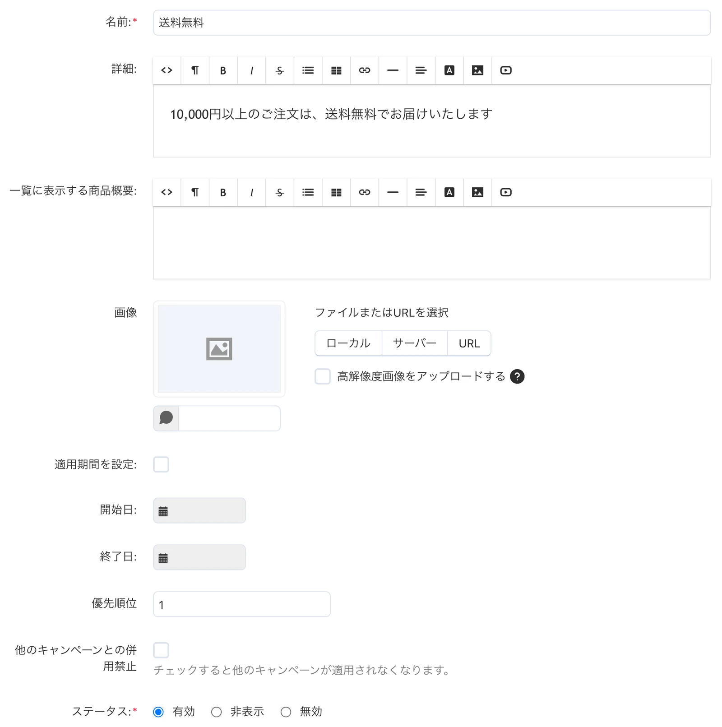Select the 無効 status radio button
This screenshot has width=722, height=727.
tap(286, 712)
